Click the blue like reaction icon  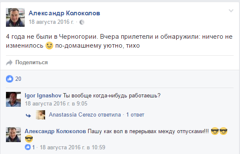[x=9, y=79]
